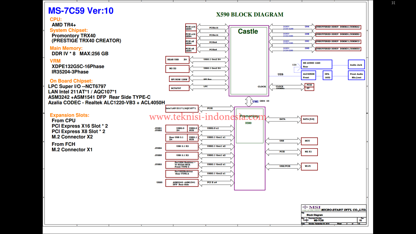
Task: Click the "LPC" arrow label
Action: point(206,86)
